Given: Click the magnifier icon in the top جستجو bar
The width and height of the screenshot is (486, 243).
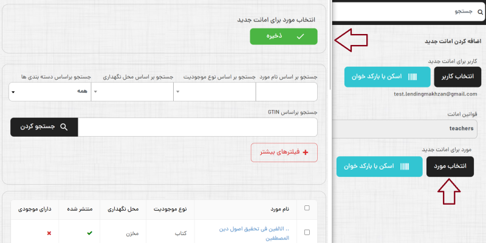Looking at the screenshot, I should (481, 12).
